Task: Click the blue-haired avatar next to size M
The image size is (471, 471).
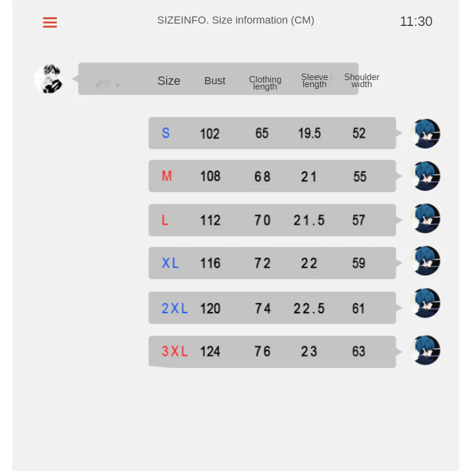Action: [x=426, y=176]
